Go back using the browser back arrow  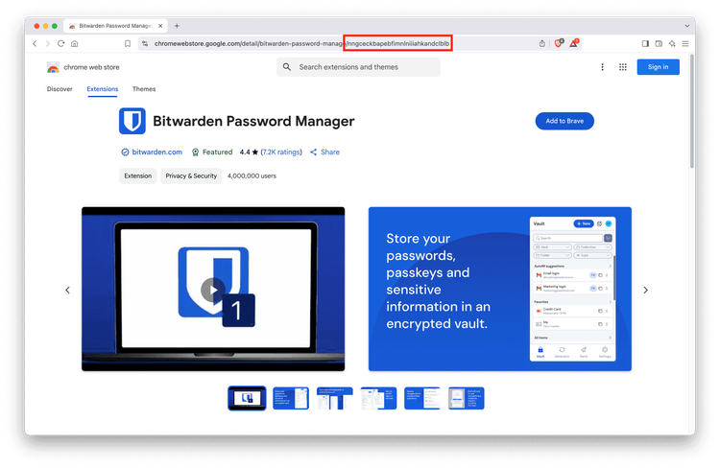pyautogui.click(x=35, y=43)
